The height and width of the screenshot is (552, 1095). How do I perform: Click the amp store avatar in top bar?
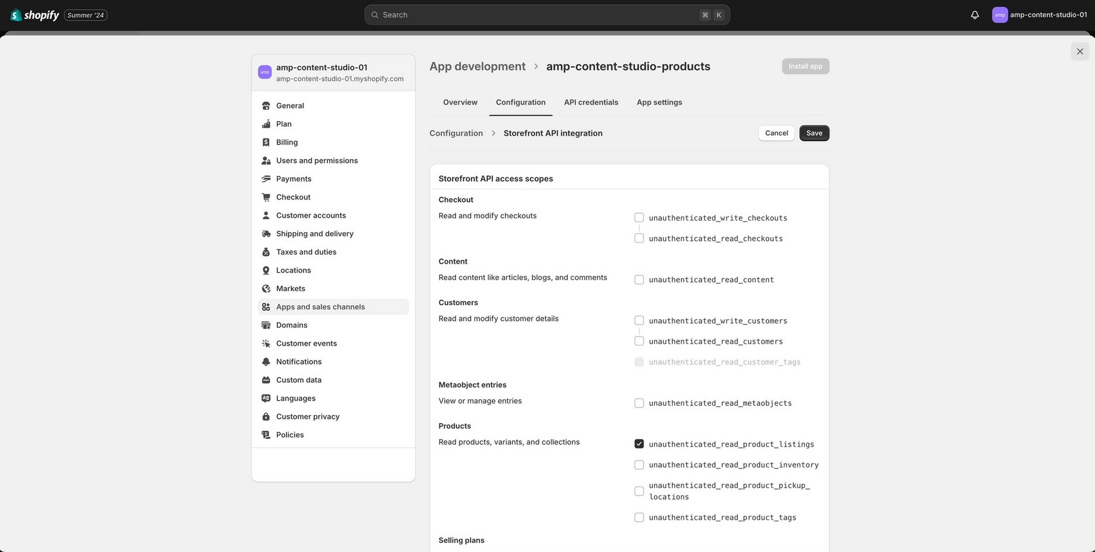(x=999, y=15)
